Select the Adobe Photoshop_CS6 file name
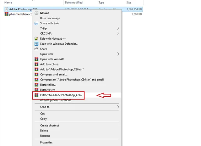This screenshot has width=201, height=146. [x=23, y=9]
